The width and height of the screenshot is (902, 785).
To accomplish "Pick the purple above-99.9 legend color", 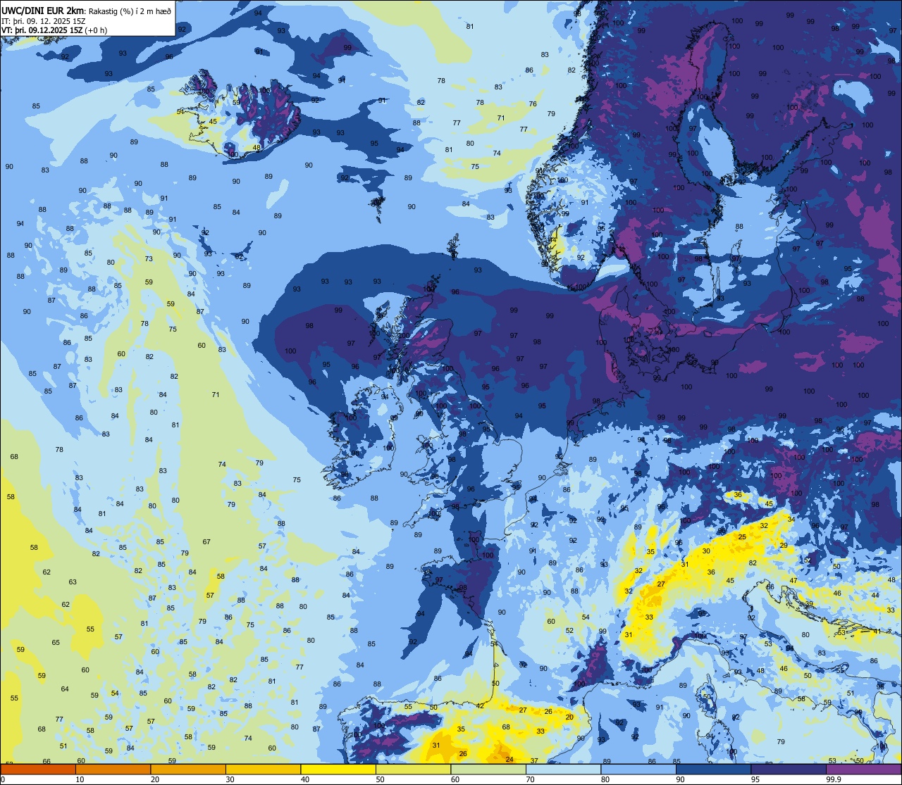I will point(863,769).
